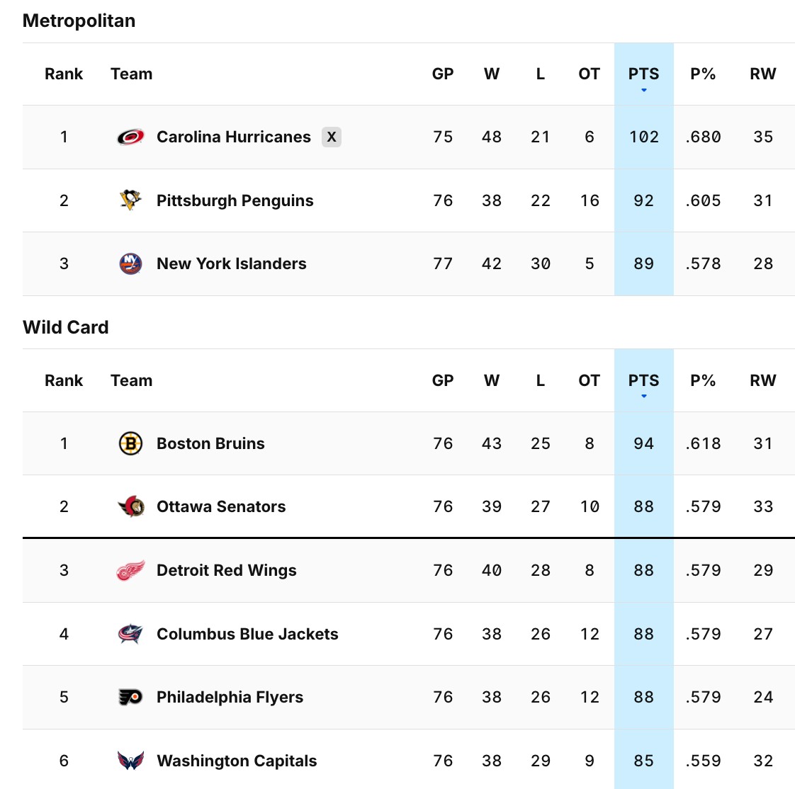Click the Carolina Hurricanes logo
This screenshot has height=789, width=795.
[129, 137]
